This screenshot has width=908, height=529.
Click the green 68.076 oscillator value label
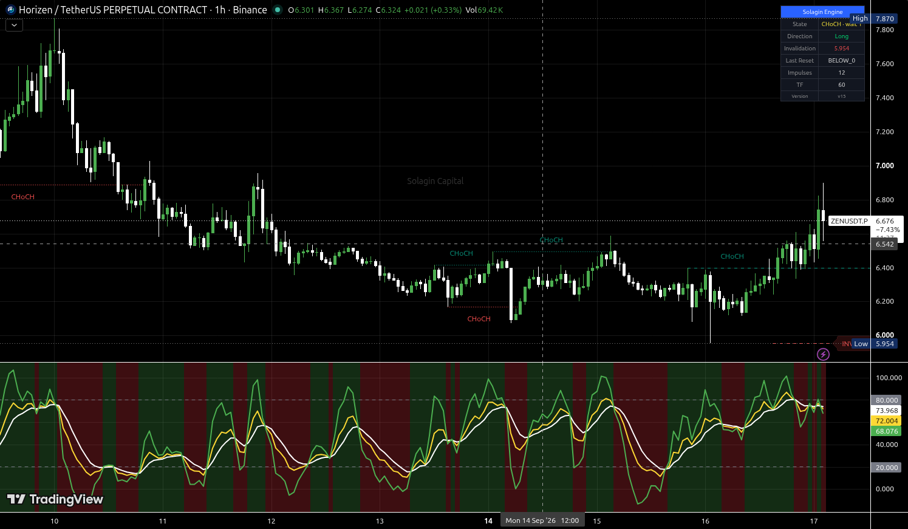[x=887, y=431]
